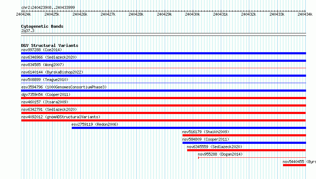Select the esv2759119 blue variant bar

tap(189, 128)
